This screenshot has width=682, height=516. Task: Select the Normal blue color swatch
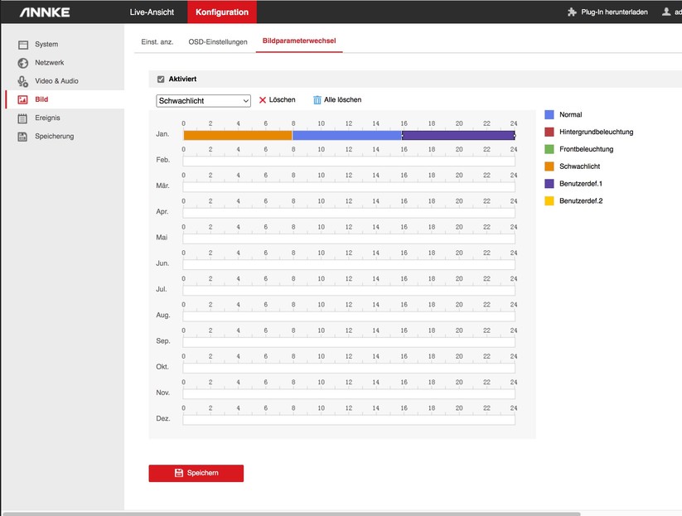point(549,114)
